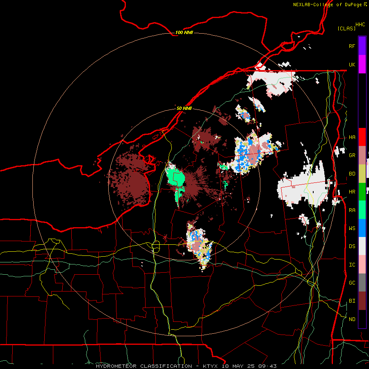Screen dimensions: 369x369
Task: Click the UK legend label
Action: tap(352, 64)
